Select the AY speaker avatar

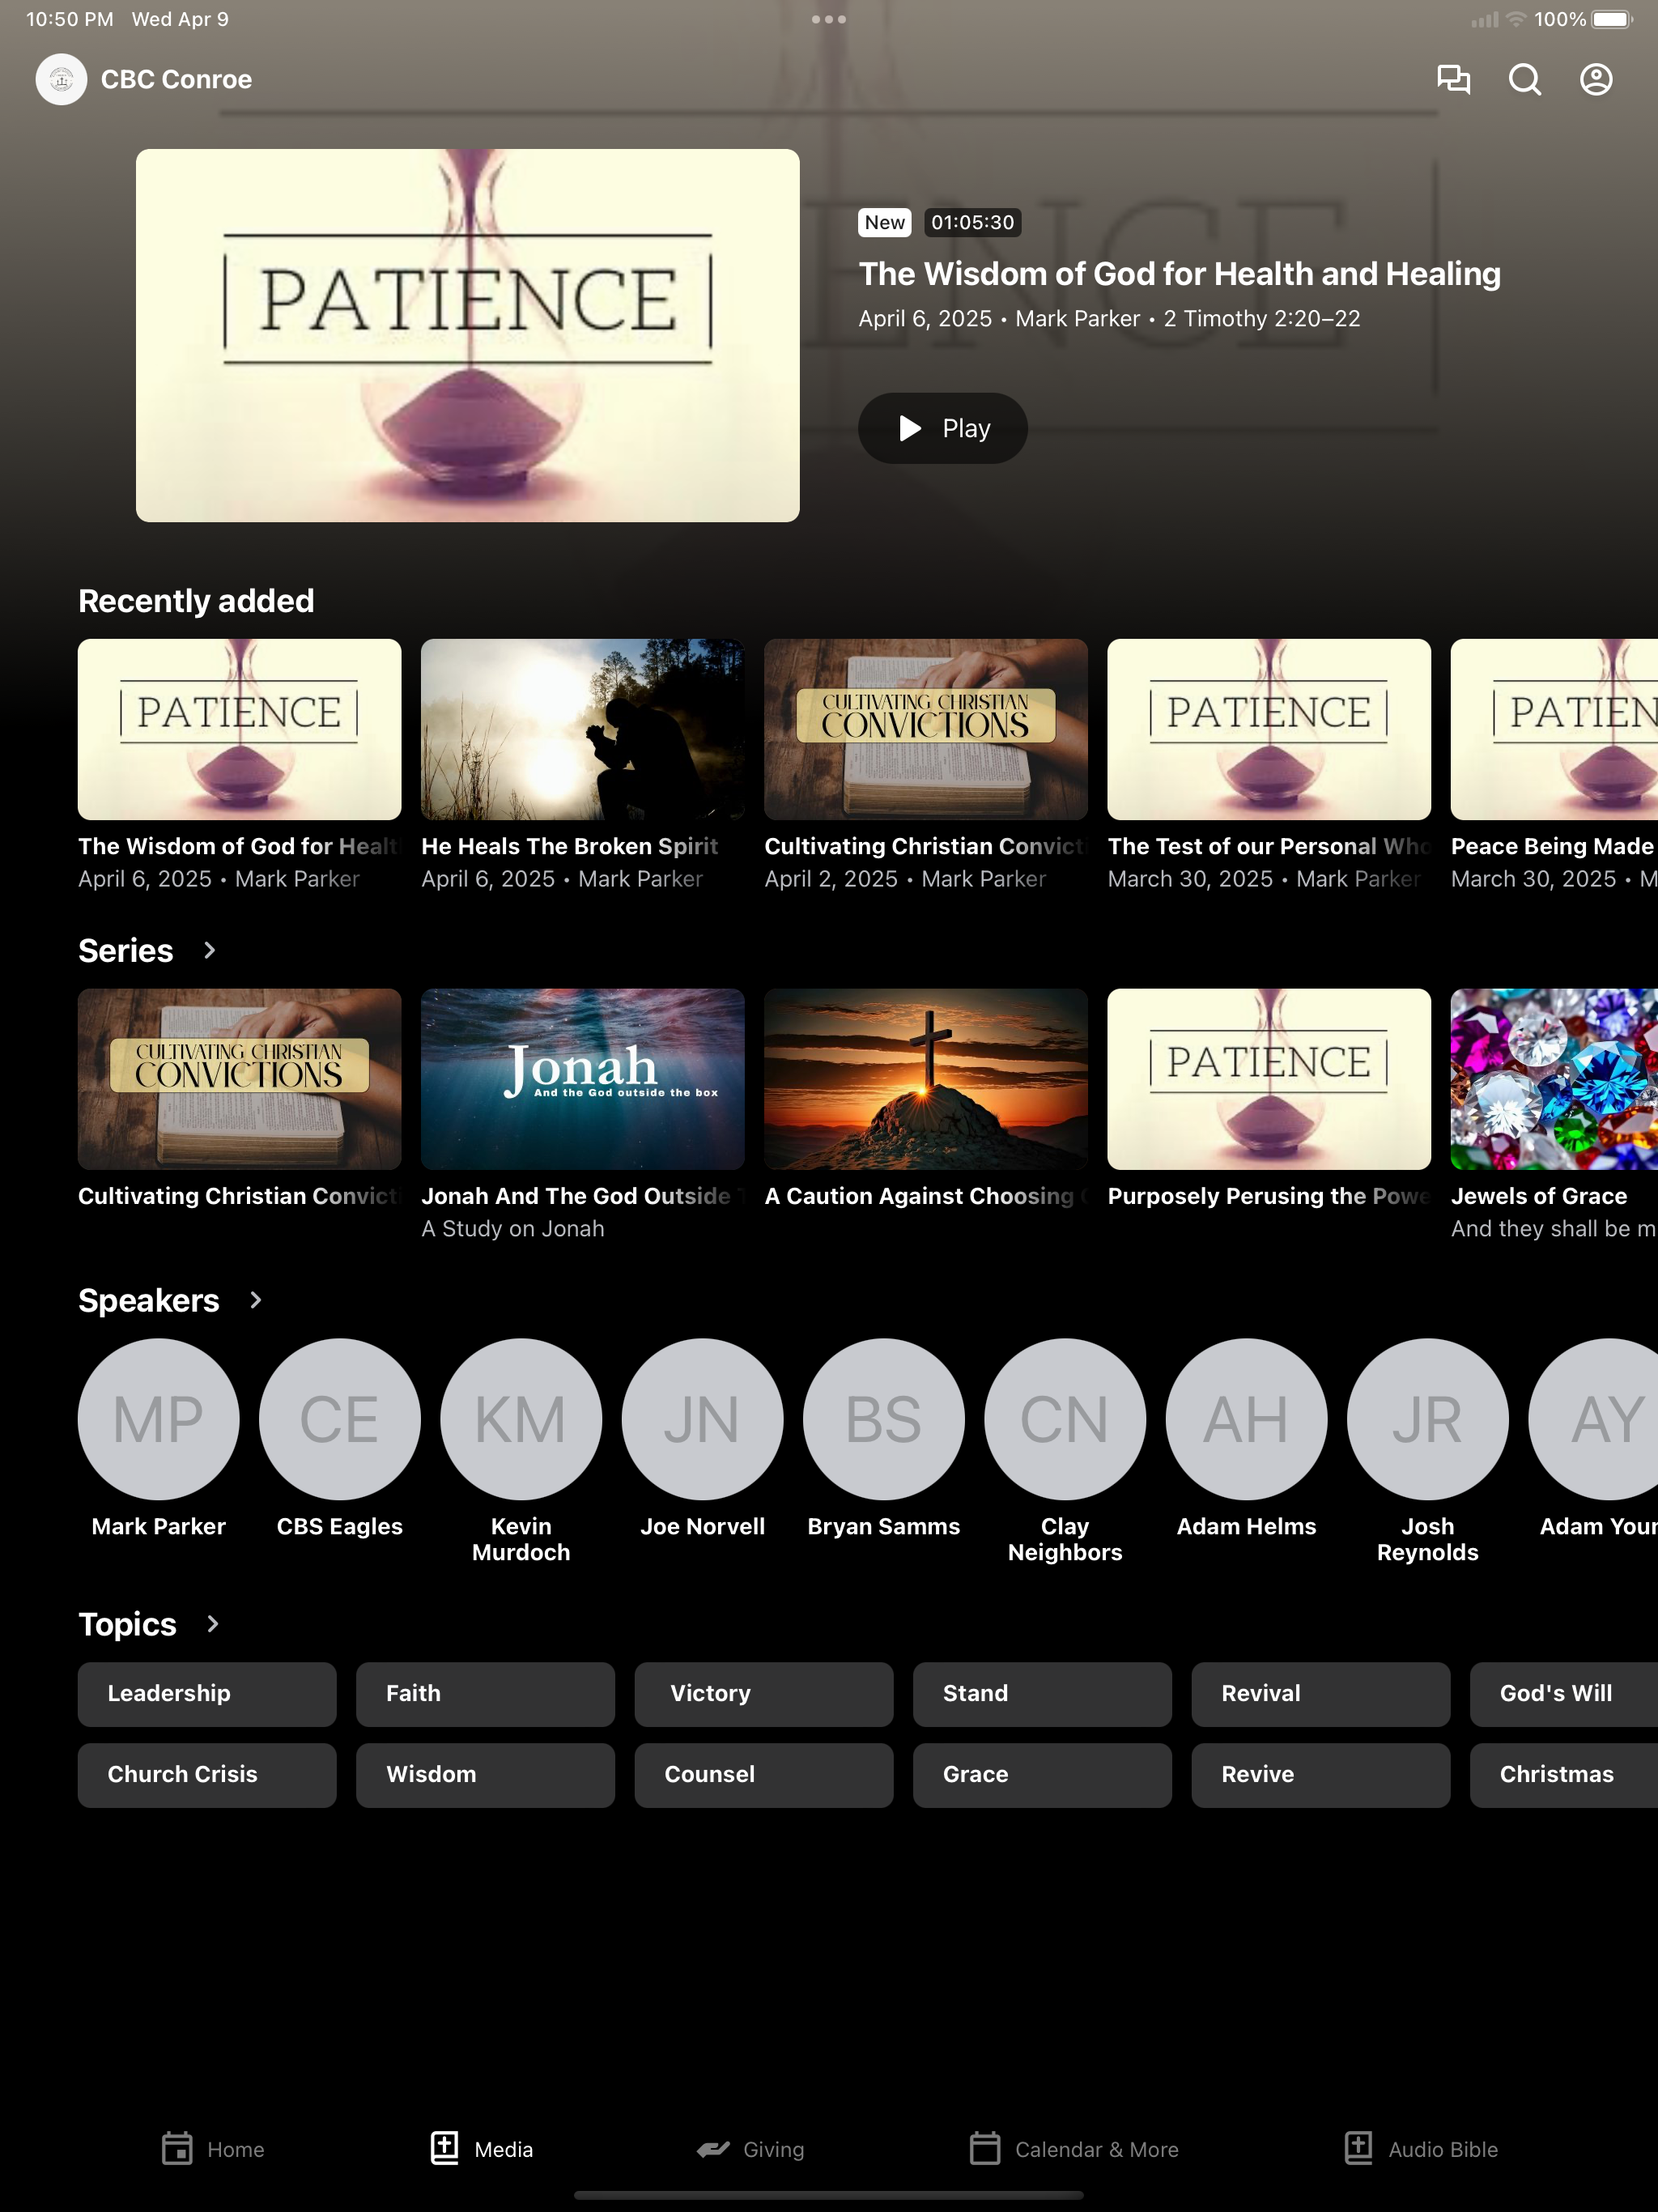point(1594,1419)
